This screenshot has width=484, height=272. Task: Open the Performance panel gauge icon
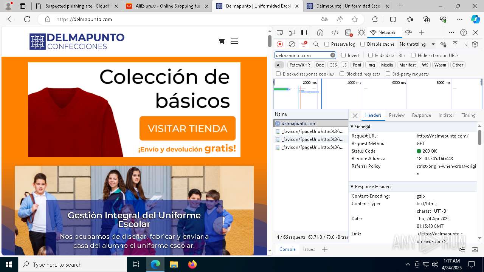pos(408,32)
